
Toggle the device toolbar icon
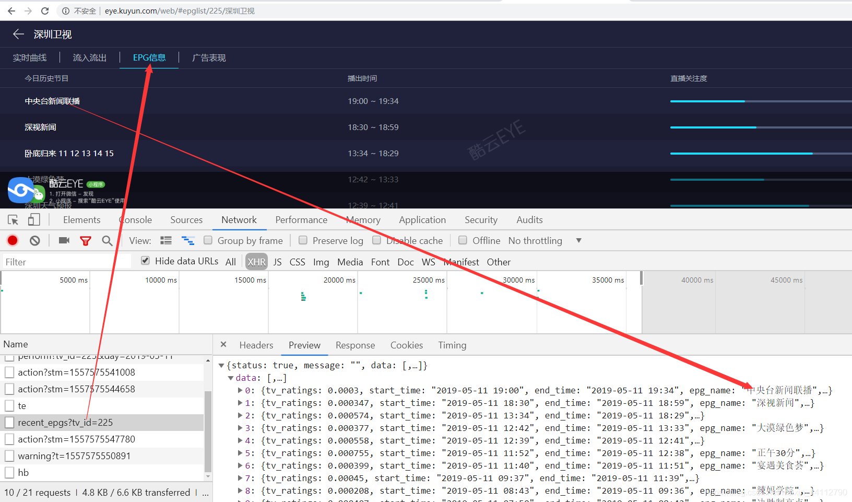[34, 220]
